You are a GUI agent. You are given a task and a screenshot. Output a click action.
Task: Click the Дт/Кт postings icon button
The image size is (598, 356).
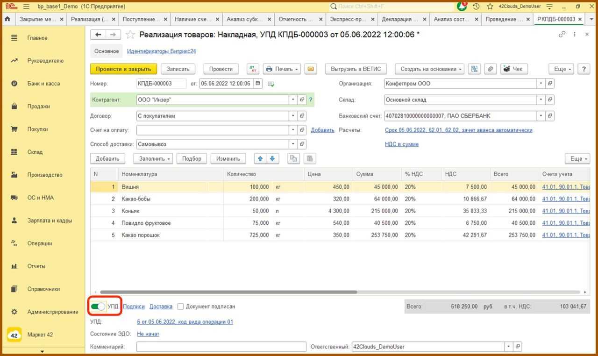tap(253, 69)
